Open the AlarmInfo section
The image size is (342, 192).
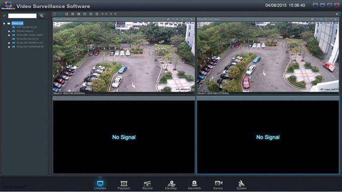tap(194, 185)
